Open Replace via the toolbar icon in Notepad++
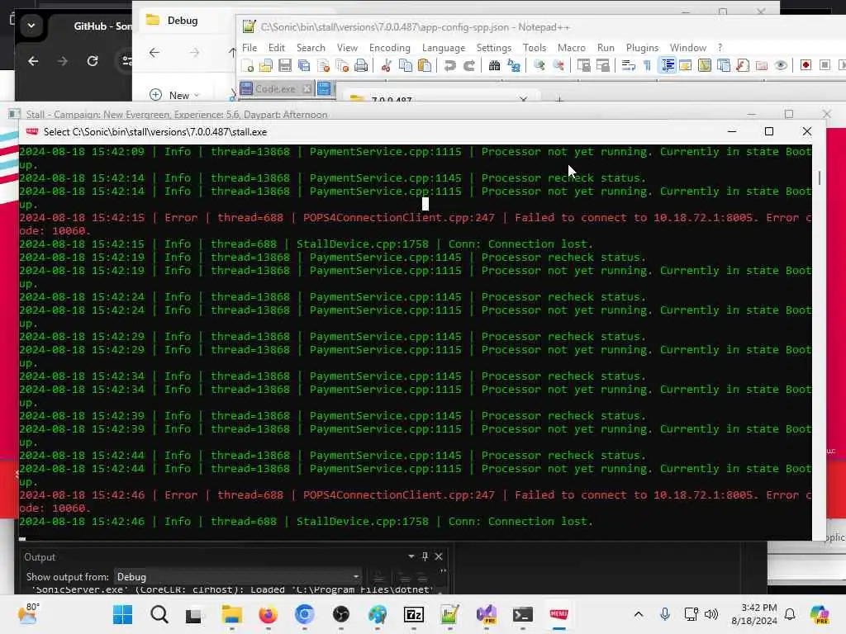 pos(514,66)
